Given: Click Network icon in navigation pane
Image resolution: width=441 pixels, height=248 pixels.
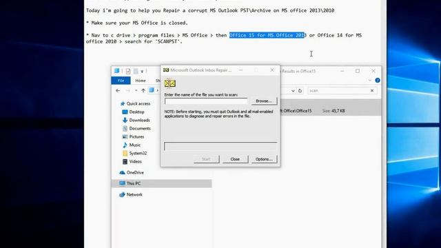Looking at the screenshot, I should tap(122, 194).
